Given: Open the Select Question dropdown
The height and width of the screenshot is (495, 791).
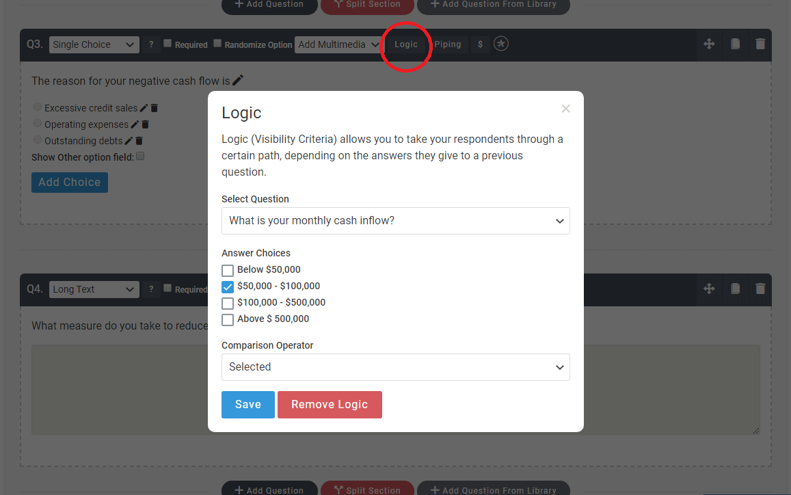Looking at the screenshot, I should pos(395,221).
